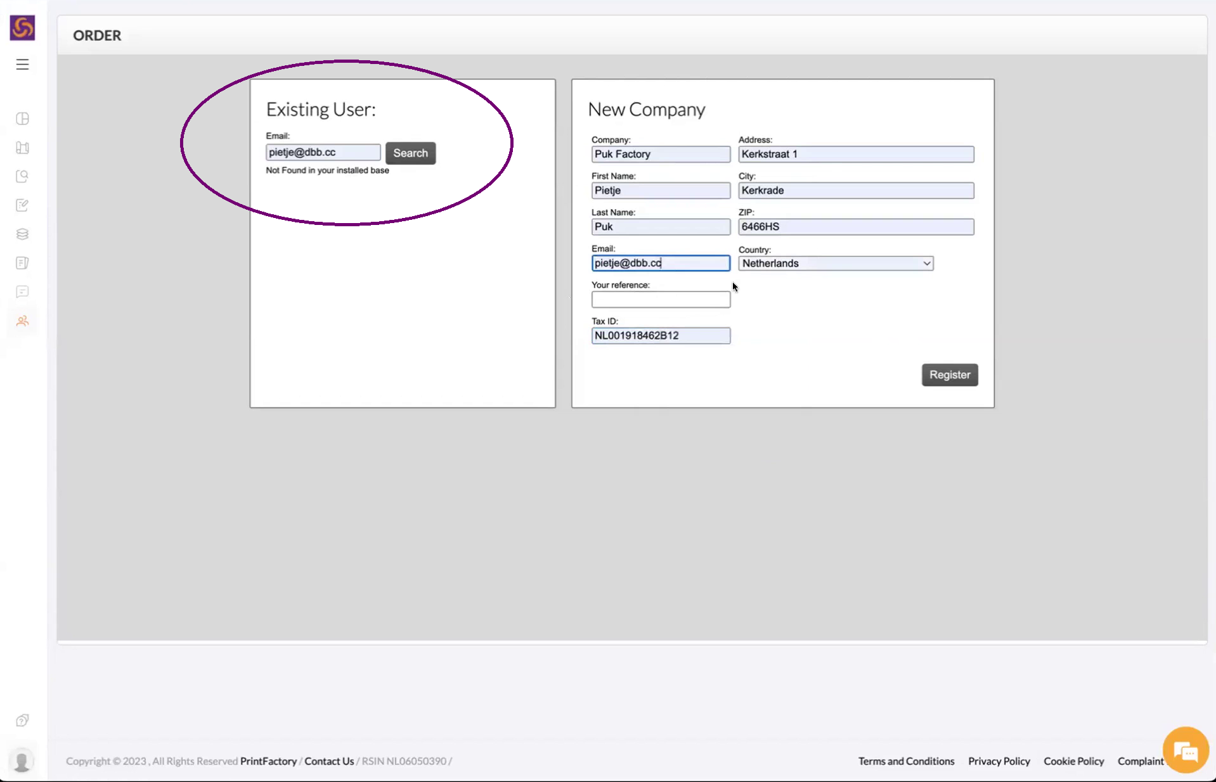Open the help question bubble icon
This screenshot has width=1216, height=782.
(22, 721)
